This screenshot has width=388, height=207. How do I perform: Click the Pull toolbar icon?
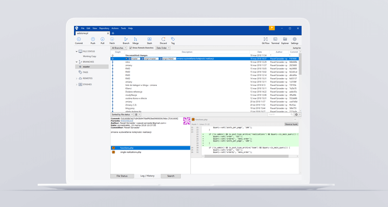102,40
